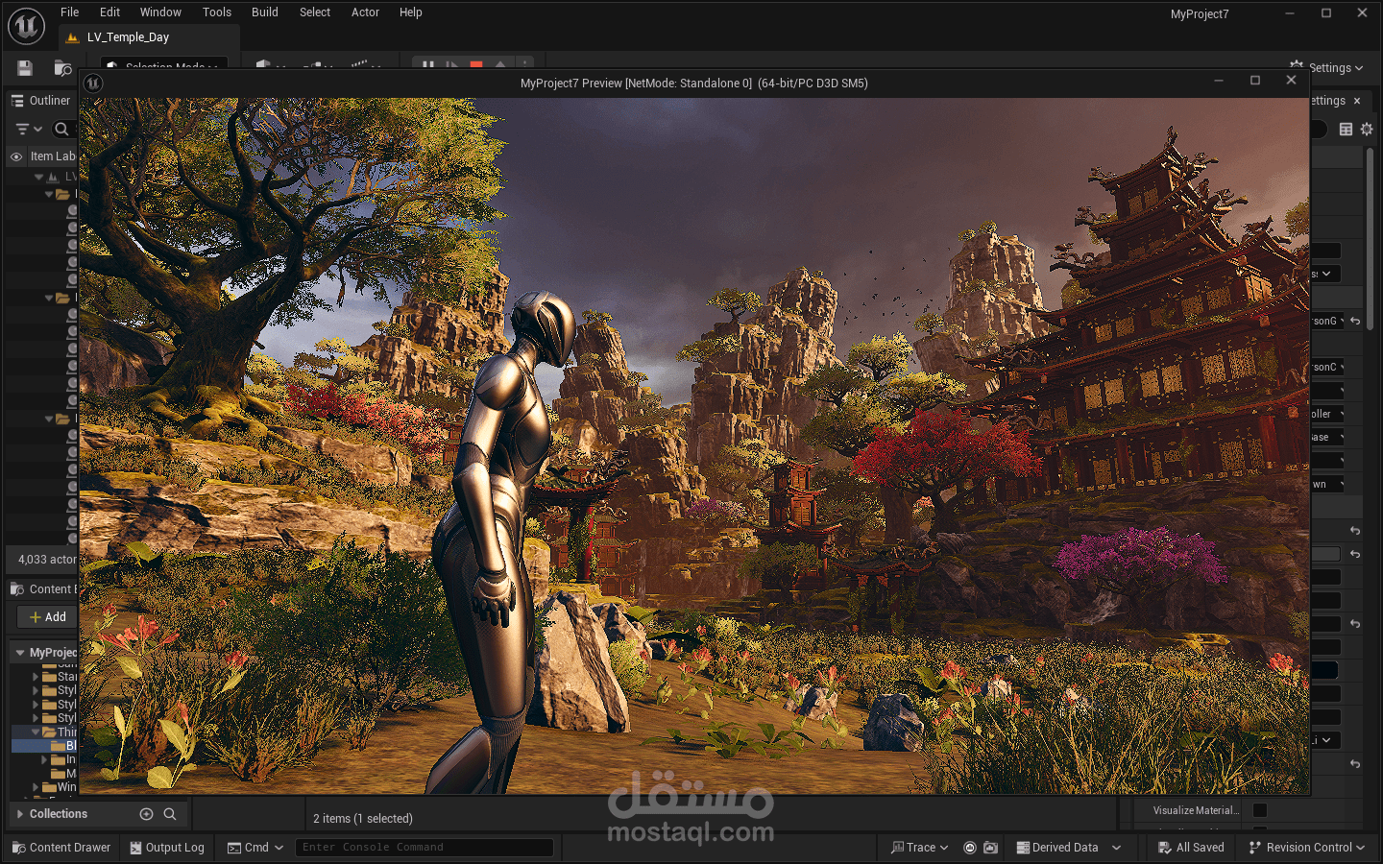Close the Settings panel tab with the X

[x=1357, y=101]
